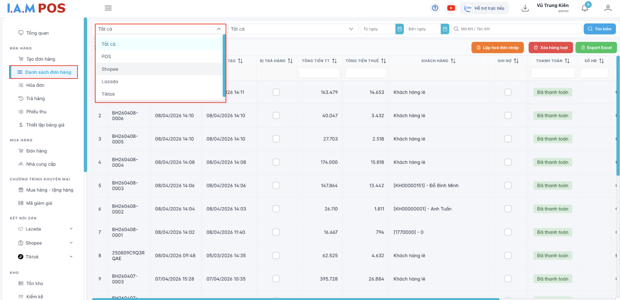This screenshot has width=620, height=300.
Task: Check 'Bị trả hàng' box for order 250809C9Q3RQAE
Action: pos(276,256)
